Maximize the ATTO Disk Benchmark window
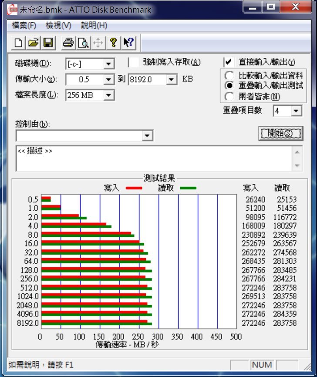The height and width of the screenshot is (377, 317). click(270, 7)
